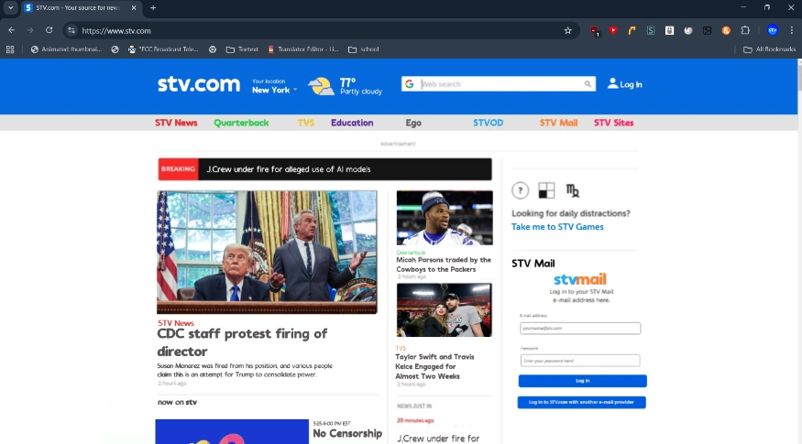Click the No Censorship program title
Screen dimensions: 802x444
347,434
